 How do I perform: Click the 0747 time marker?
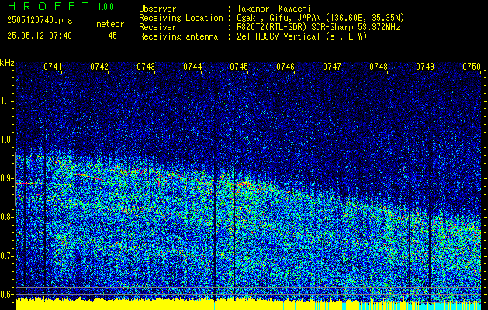[x=332, y=67]
